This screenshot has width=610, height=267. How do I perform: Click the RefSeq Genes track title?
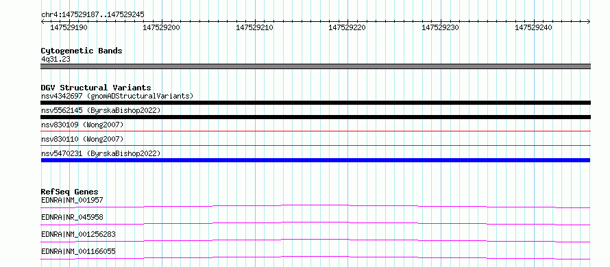[70, 192]
